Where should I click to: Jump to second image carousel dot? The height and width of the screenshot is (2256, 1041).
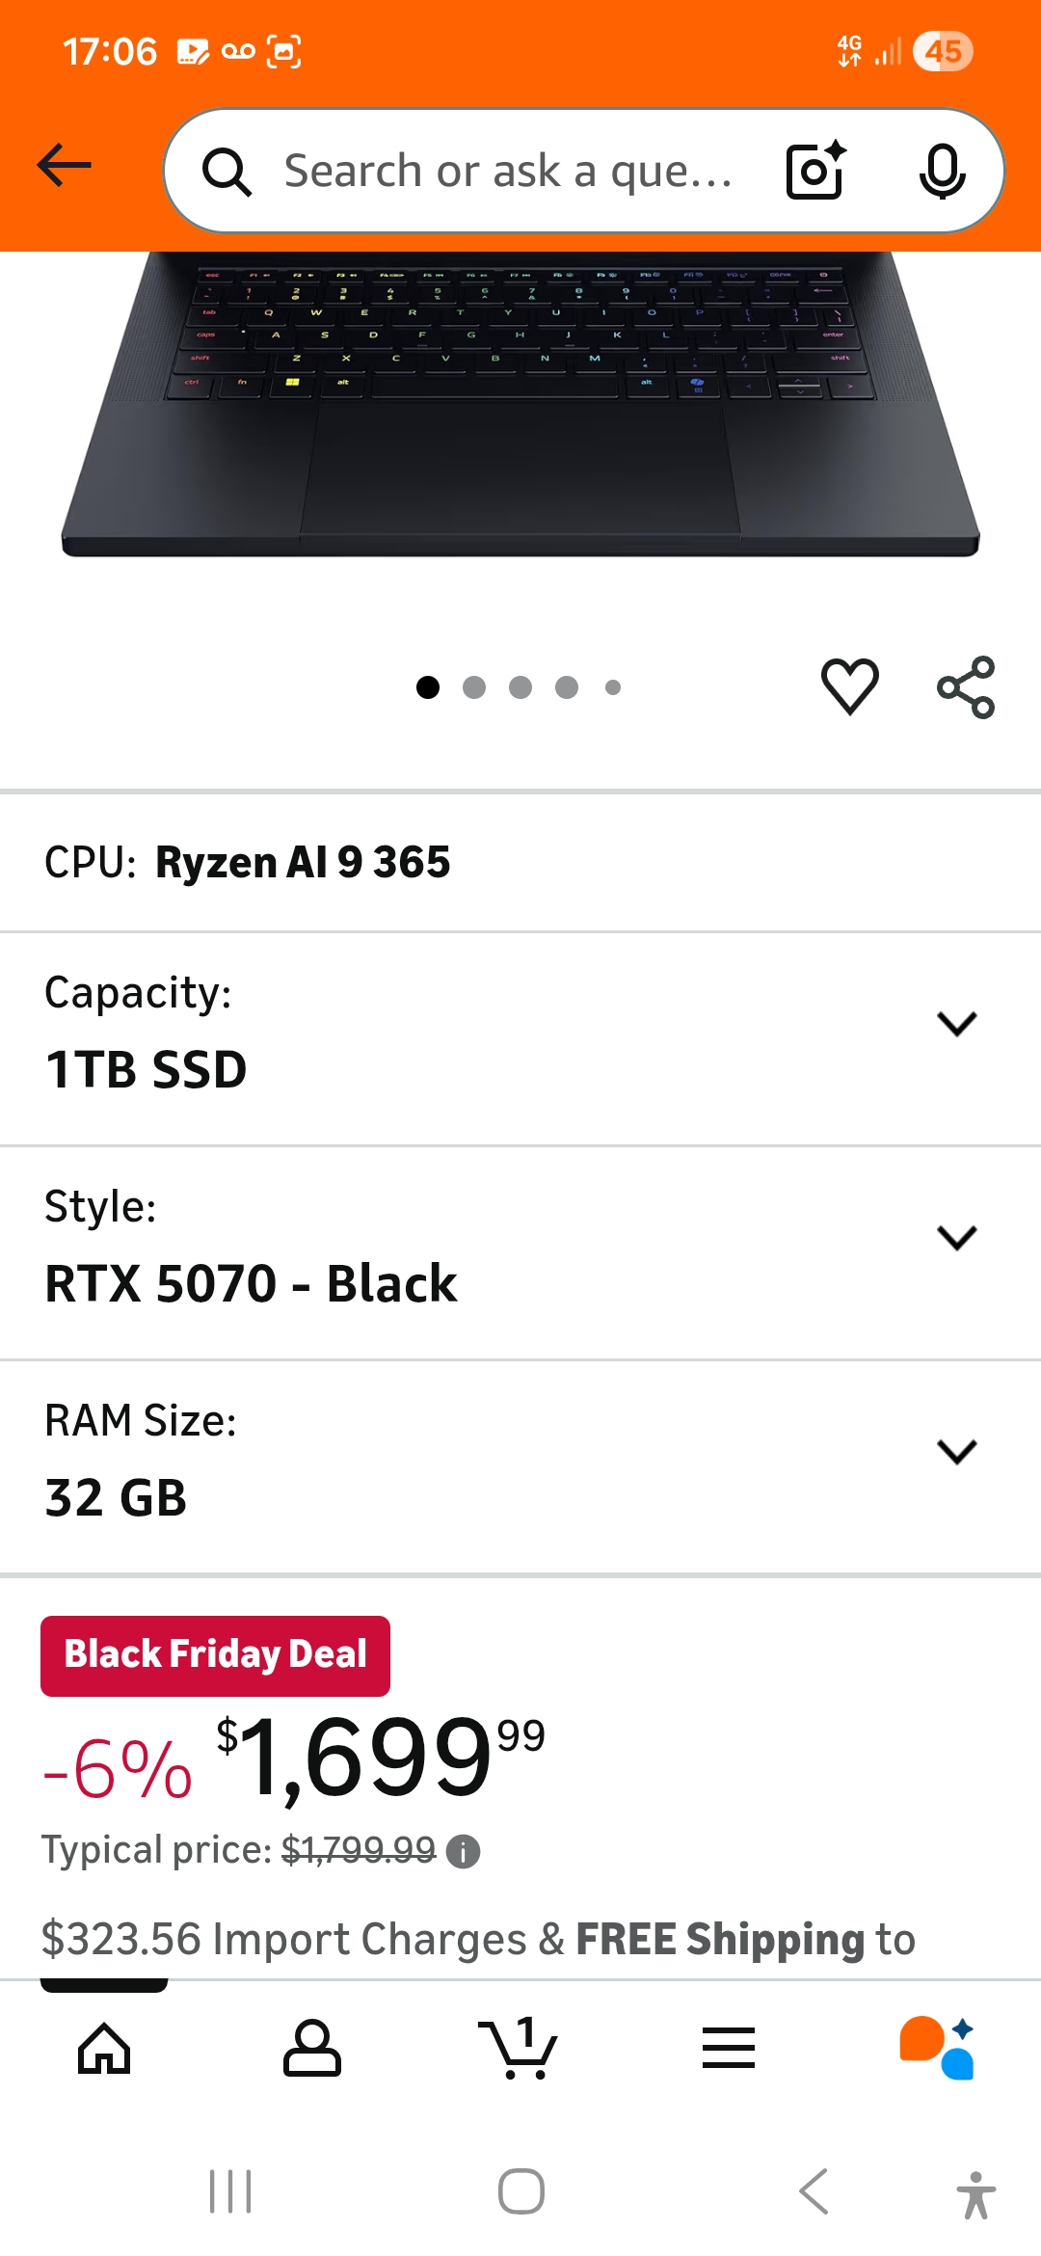(x=474, y=687)
